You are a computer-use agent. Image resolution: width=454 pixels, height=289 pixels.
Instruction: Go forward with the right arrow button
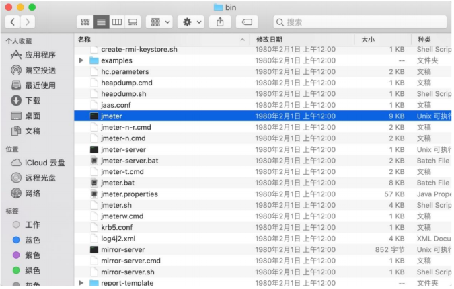28,22
